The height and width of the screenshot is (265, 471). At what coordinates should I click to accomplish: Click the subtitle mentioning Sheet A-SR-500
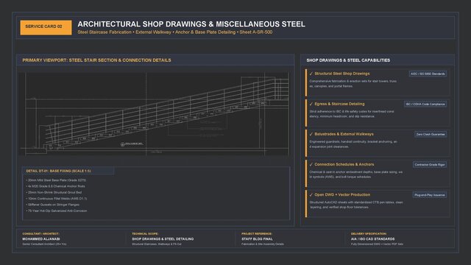(x=175, y=32)
